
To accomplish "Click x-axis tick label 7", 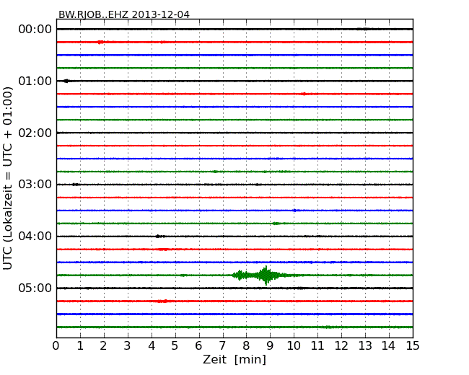I will point(222,346).
